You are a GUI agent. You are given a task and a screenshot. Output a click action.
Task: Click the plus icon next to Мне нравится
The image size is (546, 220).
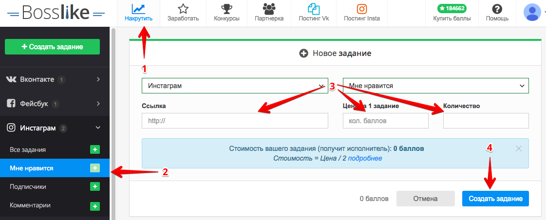point(95,168)
